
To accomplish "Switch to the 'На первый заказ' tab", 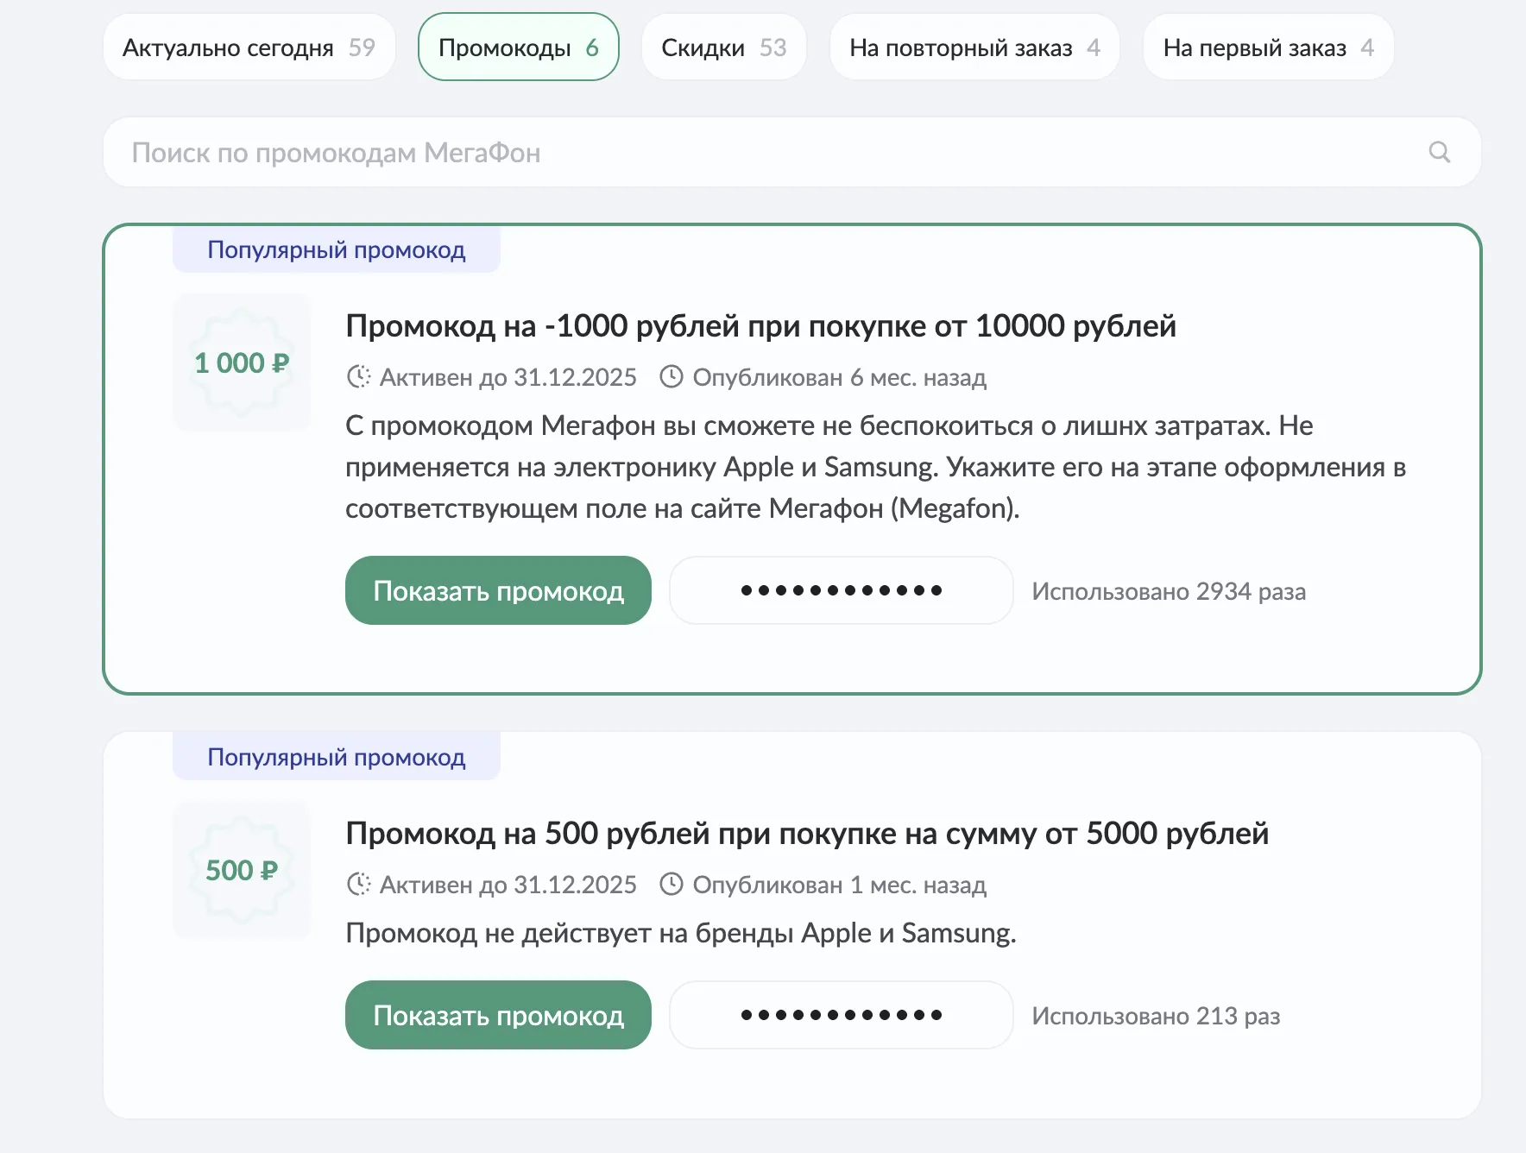I will pos(1266,47).
